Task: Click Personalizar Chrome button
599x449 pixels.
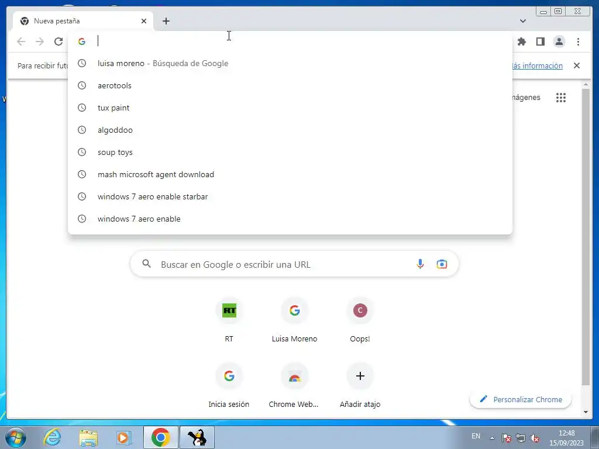Action: click(x=521, y=399)
